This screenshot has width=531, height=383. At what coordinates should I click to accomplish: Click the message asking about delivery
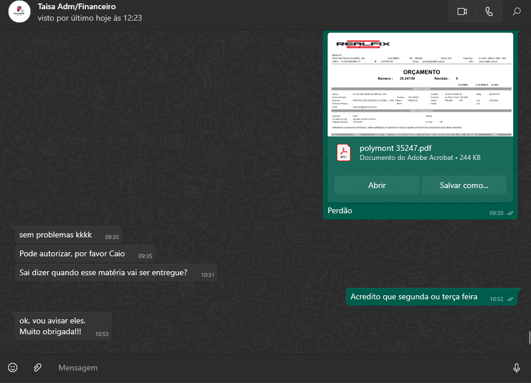click(104, 273)
